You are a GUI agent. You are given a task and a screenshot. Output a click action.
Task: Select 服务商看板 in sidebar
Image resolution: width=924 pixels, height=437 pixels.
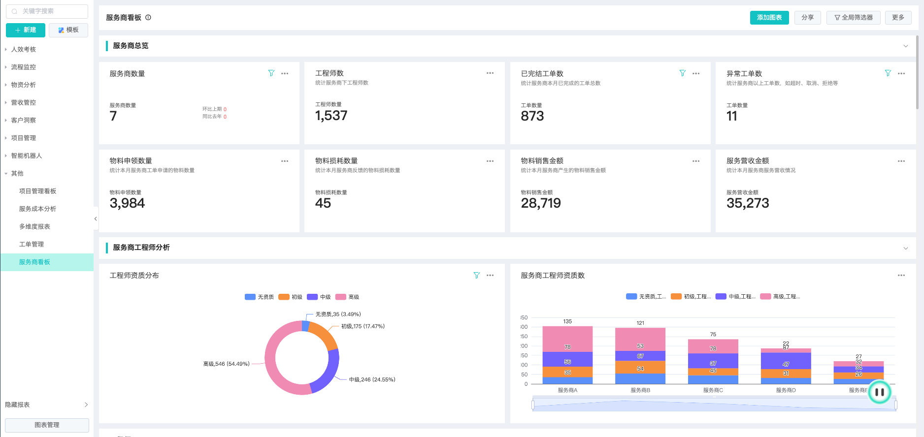[x=47, y=262]
